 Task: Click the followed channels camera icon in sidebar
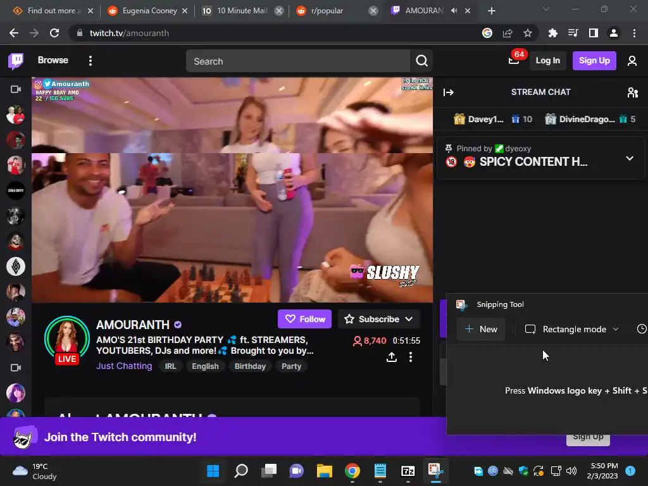pos(16,89)
